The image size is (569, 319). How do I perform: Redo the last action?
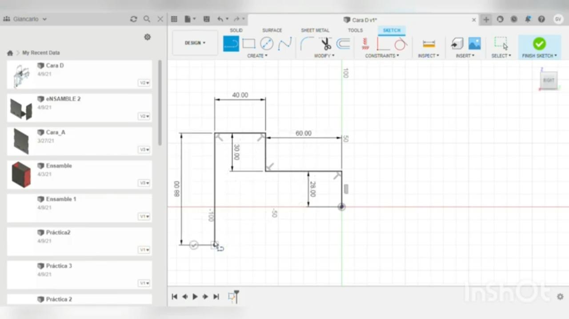236,19
